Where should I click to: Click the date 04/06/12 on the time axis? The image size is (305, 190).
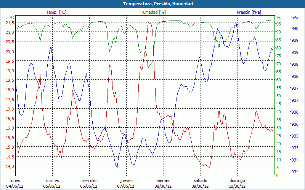coord(15,186)
